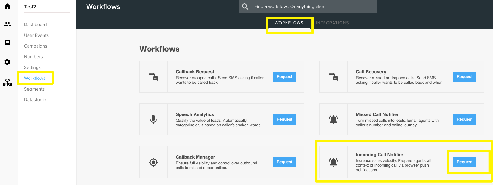Request the Callback Manager workflow
Screen dimensions: 493x185
pyautogui.click(x=284, y=162)
